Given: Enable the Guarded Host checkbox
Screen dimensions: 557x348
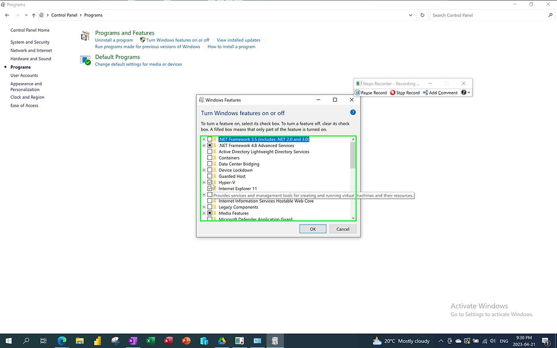Looking at the screenshot, I should point(210,177).
